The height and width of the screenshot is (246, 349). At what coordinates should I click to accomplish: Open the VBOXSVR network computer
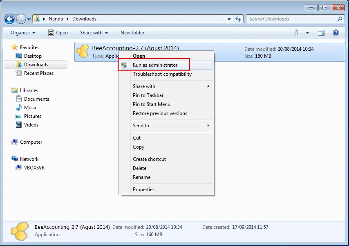(x=34, y=168)
